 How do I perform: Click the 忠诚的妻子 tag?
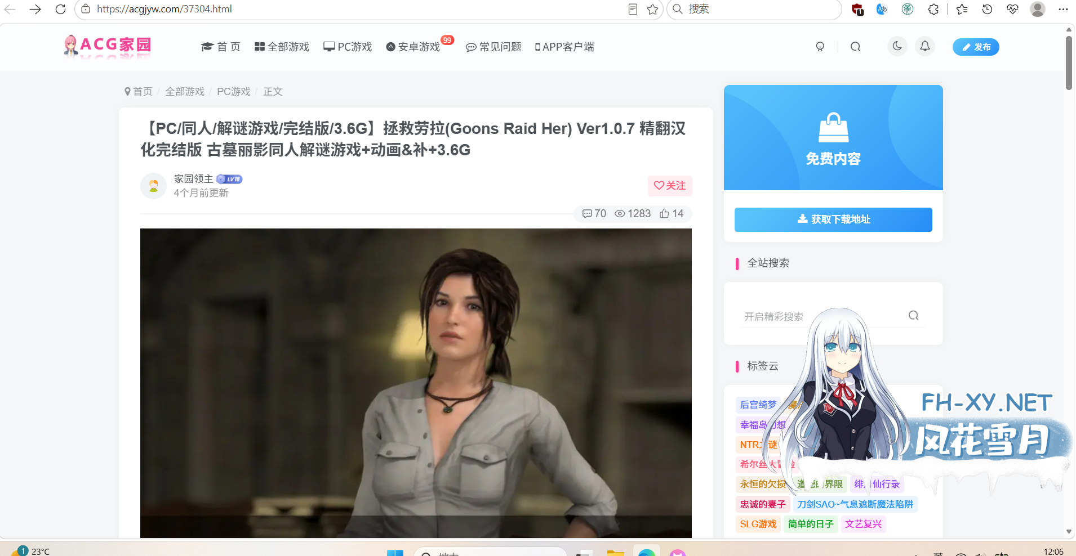click(x=763, y=504)
